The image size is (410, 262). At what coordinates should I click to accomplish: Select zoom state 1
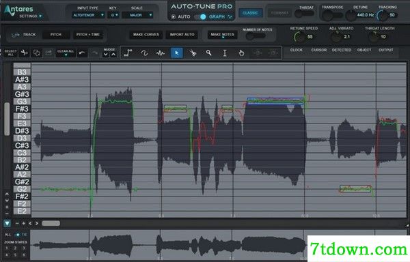click(7, 248)
